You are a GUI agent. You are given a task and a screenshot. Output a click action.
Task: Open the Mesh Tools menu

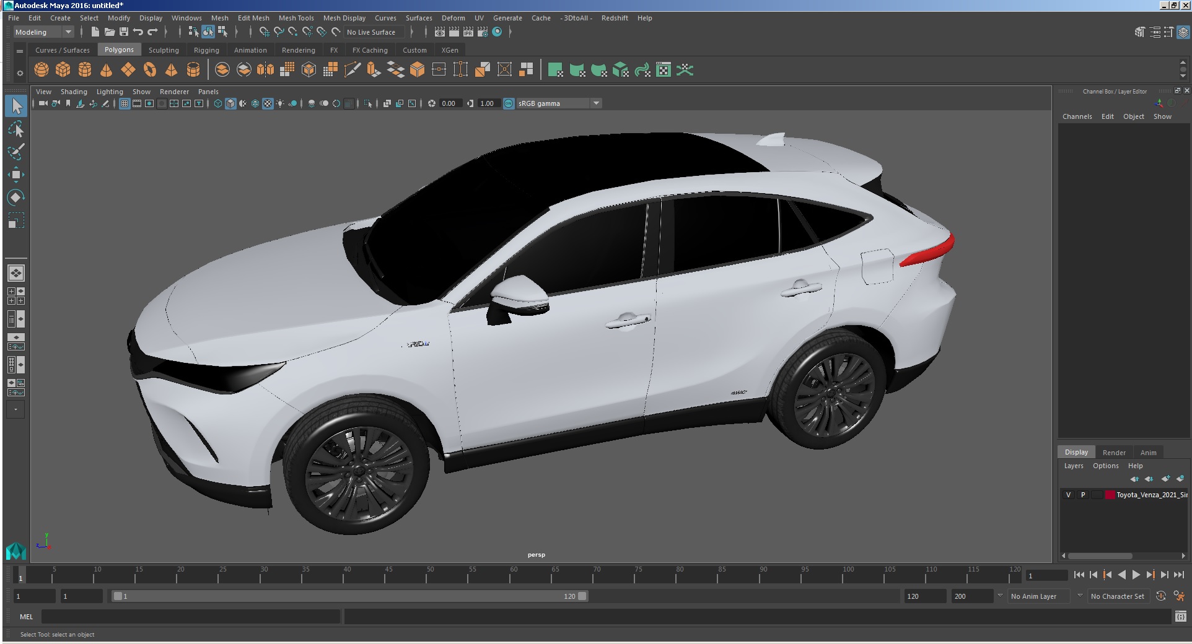click(x=296, y=18)
